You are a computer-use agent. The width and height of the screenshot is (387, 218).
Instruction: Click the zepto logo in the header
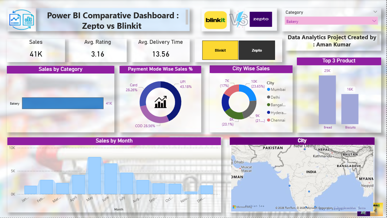pos(261,19)
